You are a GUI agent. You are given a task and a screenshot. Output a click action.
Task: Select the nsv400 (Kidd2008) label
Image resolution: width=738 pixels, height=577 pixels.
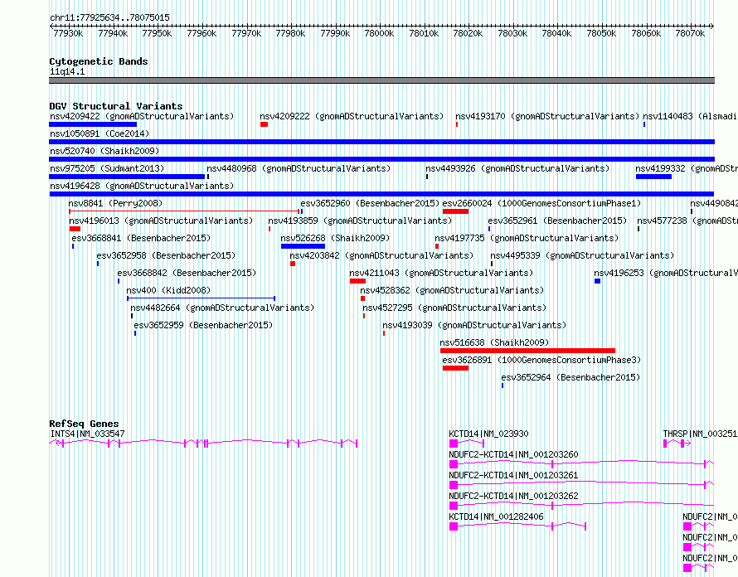click(x=168, y=290)
